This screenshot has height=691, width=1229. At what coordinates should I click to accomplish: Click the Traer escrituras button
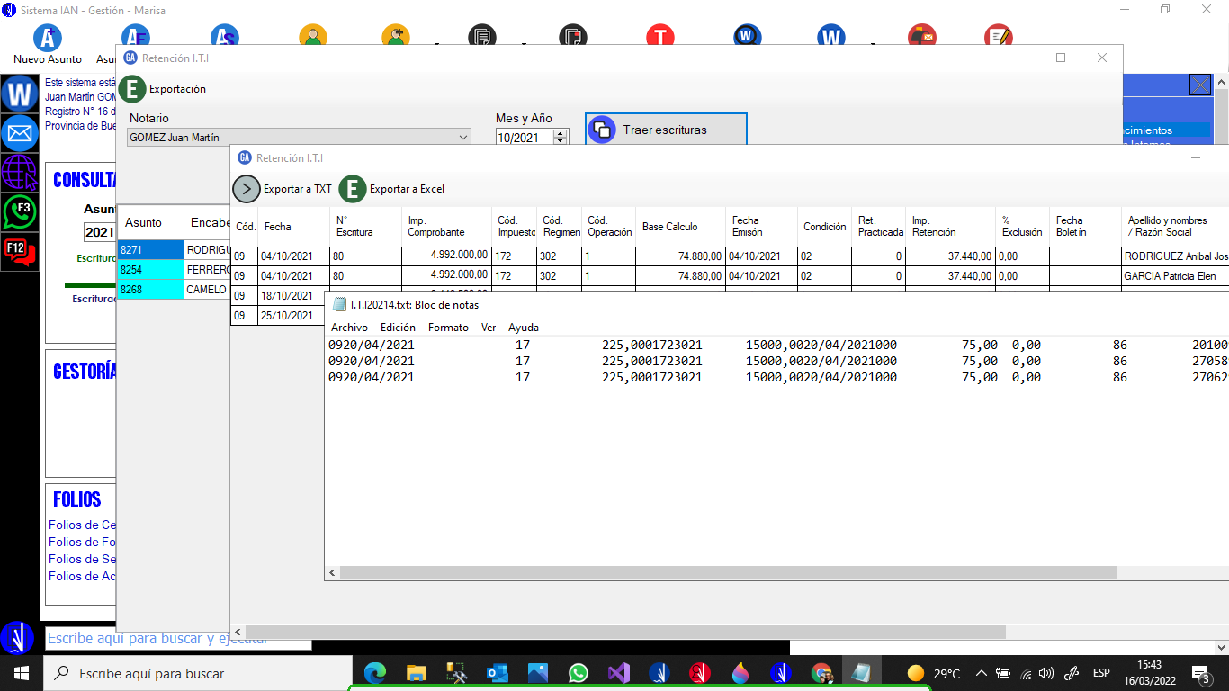(x=666, y=130)
